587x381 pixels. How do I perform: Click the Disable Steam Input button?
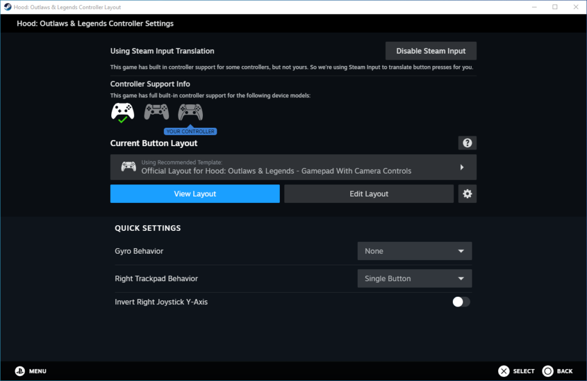click(431, 51)
